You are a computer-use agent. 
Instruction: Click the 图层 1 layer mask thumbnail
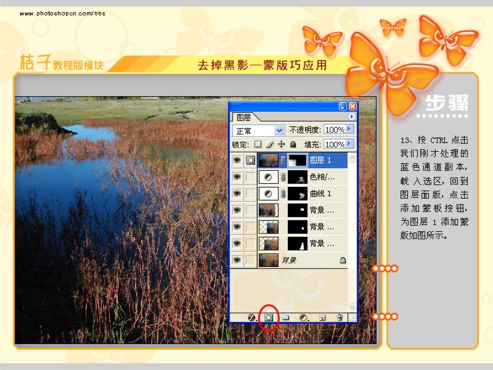tap(298, 160)
